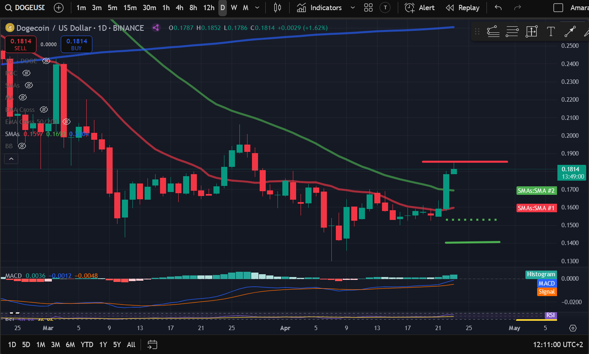The image size is (589, 354).
Task: Select the horizontal lines drawing tool
Action: (512, 32)
